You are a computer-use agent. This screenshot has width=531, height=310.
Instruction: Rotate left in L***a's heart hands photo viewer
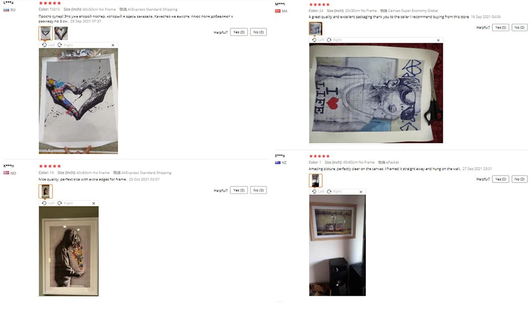48,45
